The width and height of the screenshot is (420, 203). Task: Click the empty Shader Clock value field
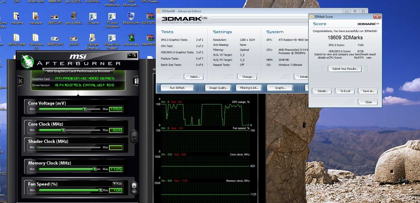point(116,147)
